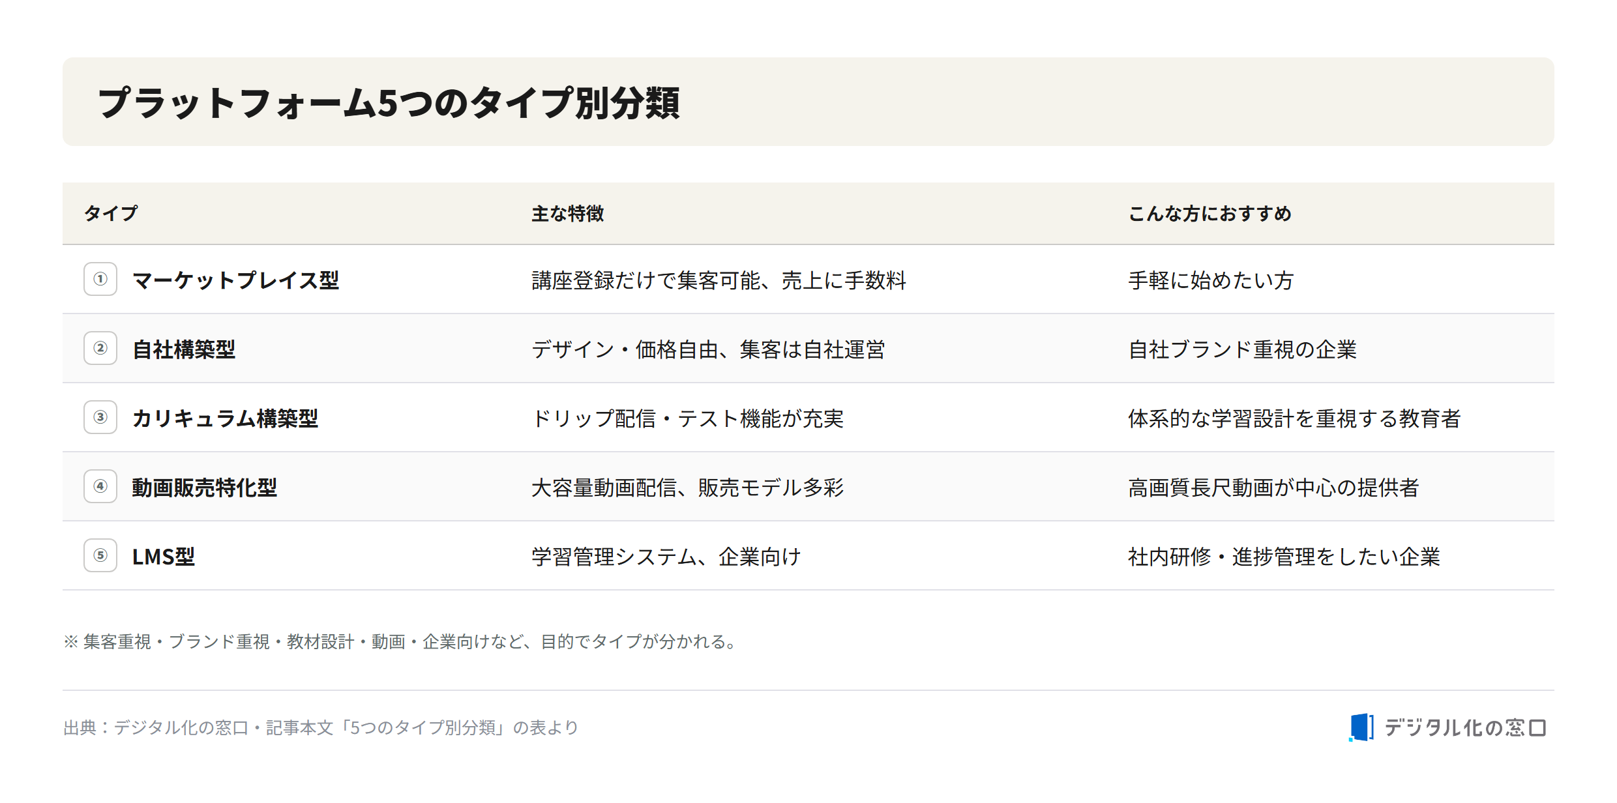Select the マーケットプレイス型 row label
This screenshot has height=803, width=1617.
coord(235,280)
